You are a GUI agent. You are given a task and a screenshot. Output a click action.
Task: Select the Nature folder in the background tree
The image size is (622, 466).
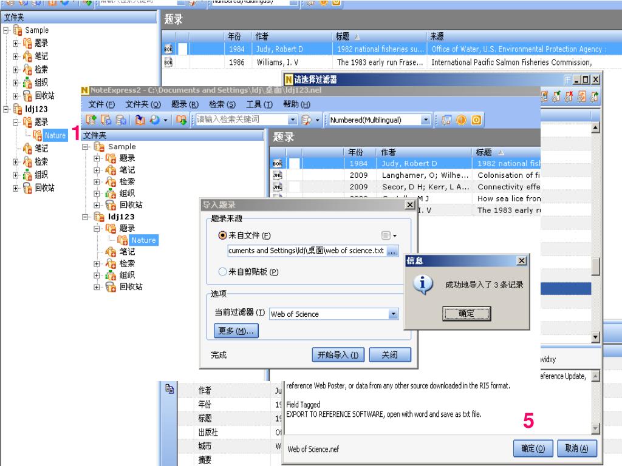55,135
